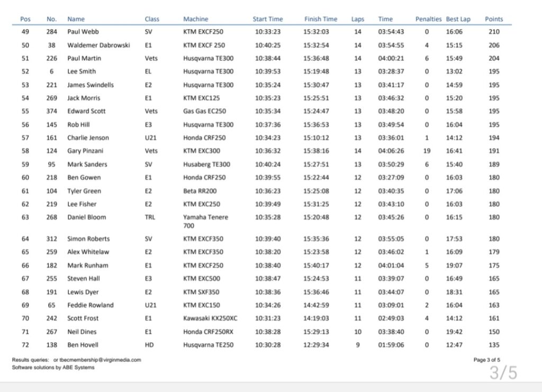
Task: Select the Machine column header
Action: (196, 19)
